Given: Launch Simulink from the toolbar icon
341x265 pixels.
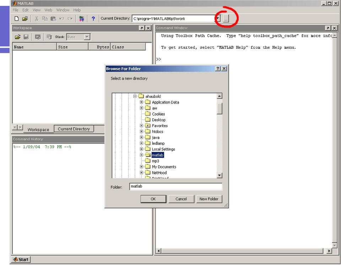Looking at the screenshot, I should [x=82, y=19].
